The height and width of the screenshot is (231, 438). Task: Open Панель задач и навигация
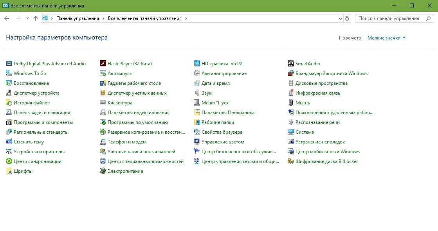click(x=42, y=113)
